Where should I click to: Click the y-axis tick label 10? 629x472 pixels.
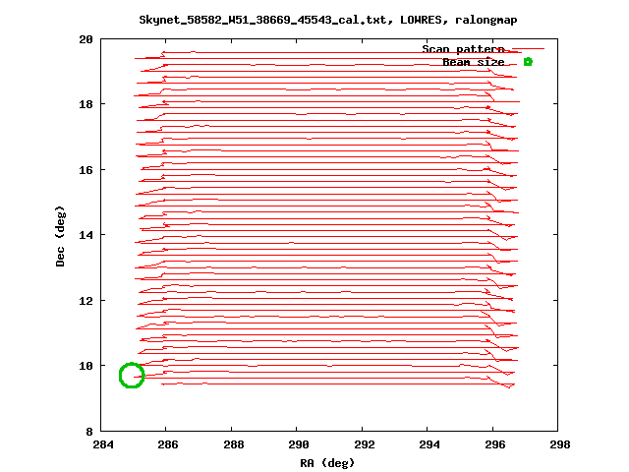point(86,366)
